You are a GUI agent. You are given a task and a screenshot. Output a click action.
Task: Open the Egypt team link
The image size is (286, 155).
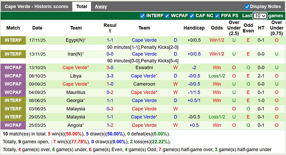point(73,40)
